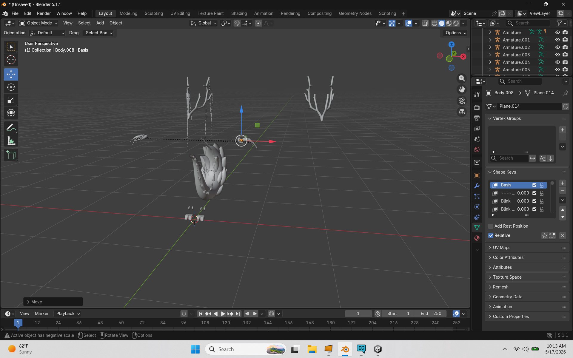Viewport: 573px width, 358px height.
Task: Select the Transform tool
Action: tap(11, 113)
